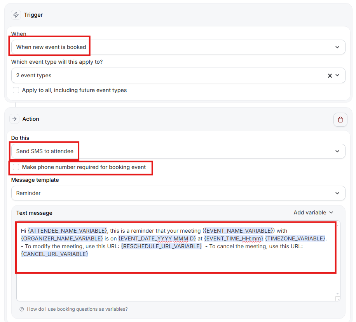Screen dimensions: 356x322
Task: Click the textarea scroll down arrow
Action: point(337,294)
